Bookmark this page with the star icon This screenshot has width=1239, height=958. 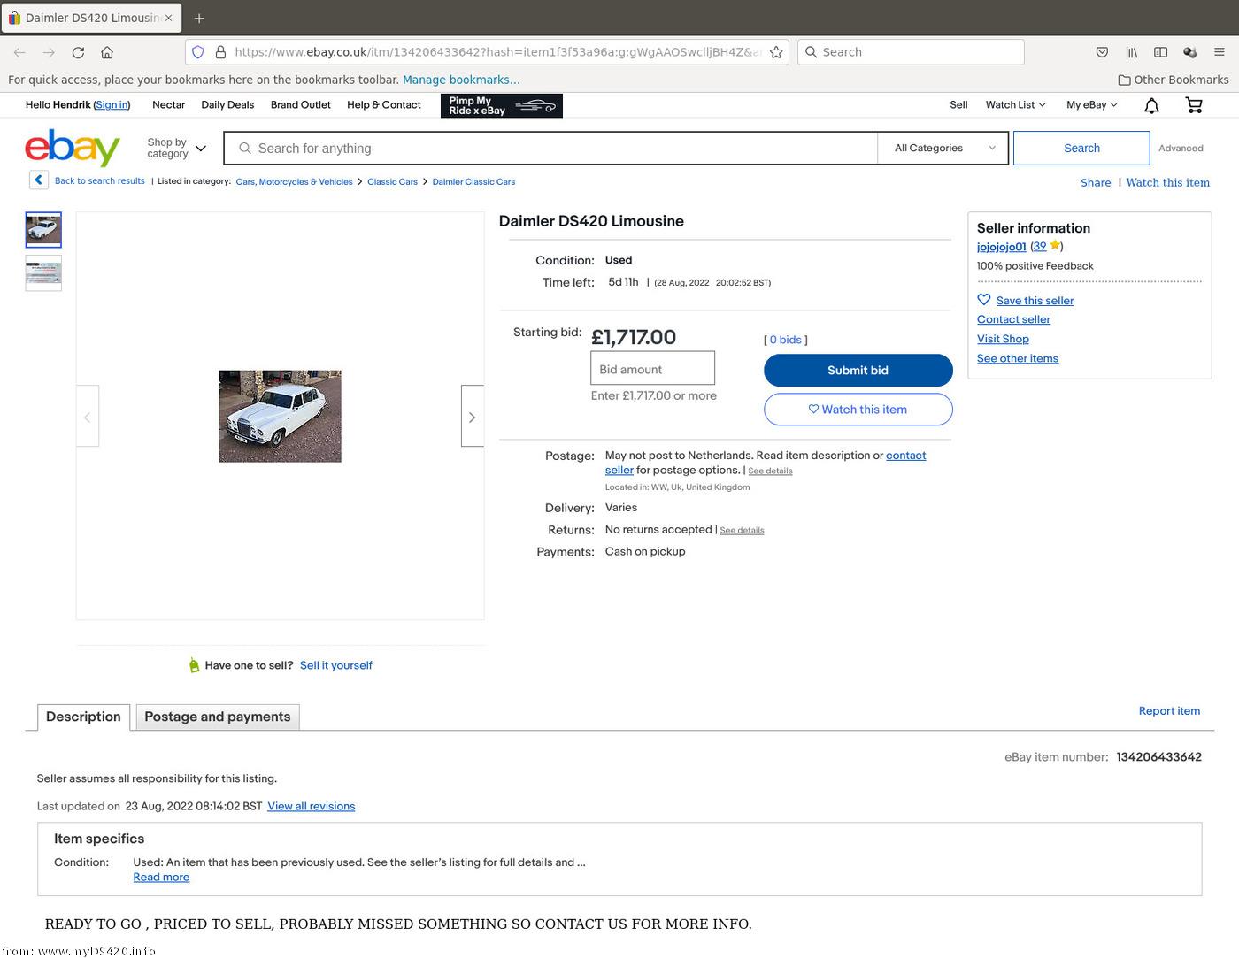(x=776, y=52)
